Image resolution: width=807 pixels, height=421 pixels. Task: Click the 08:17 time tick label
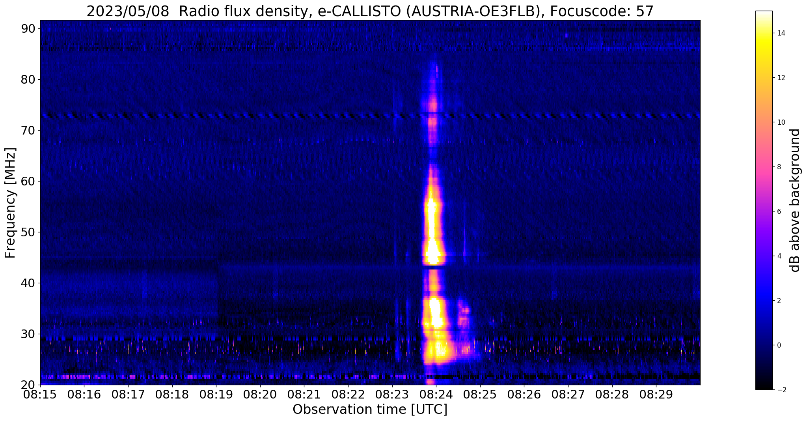tap(128, 395)
